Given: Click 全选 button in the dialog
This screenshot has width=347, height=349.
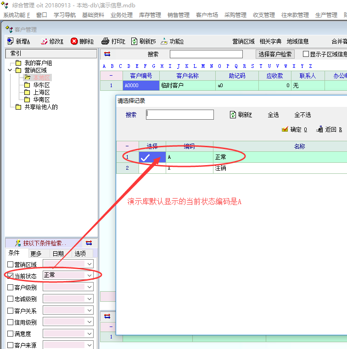Looking at the screenshot, I should pyautogui.click(x=273, y=115).
